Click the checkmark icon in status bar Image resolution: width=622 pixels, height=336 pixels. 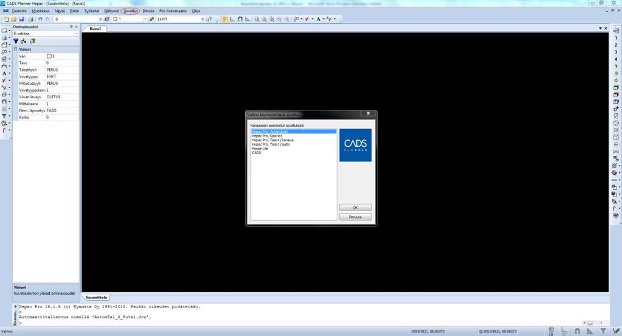click(616, 331)
